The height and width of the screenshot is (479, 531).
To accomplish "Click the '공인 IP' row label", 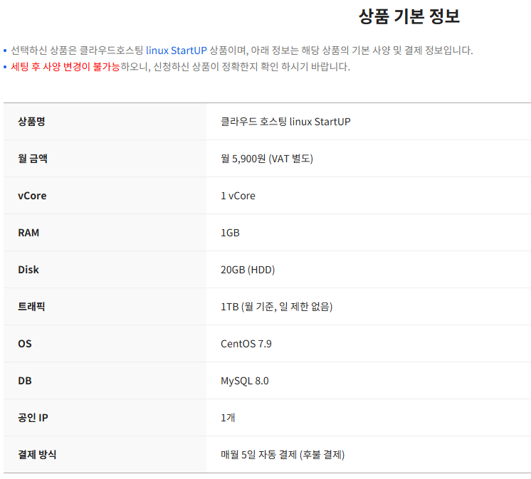I will tap(33, 417).
